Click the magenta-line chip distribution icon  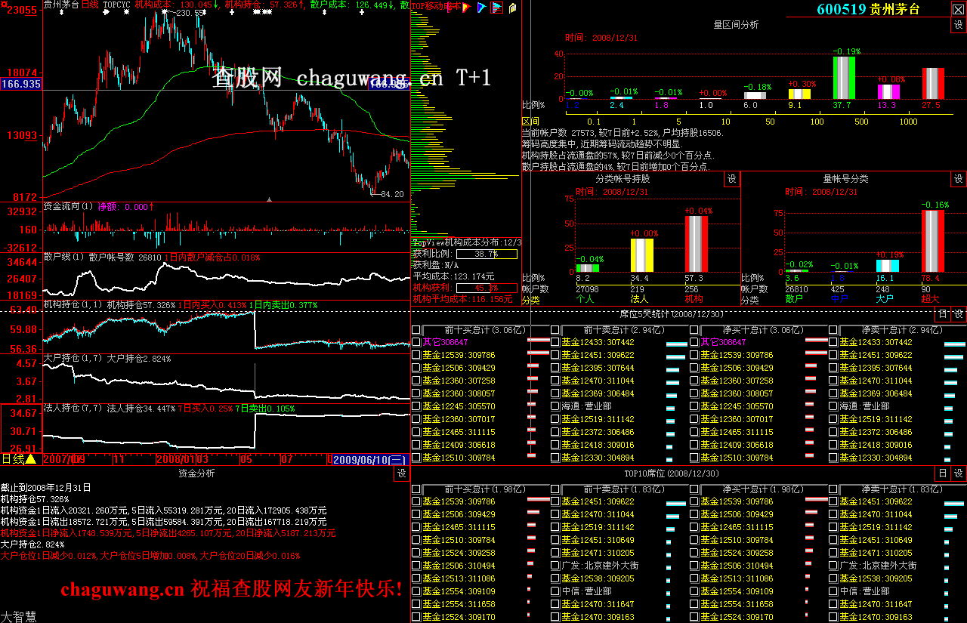(x=450, y=8)
